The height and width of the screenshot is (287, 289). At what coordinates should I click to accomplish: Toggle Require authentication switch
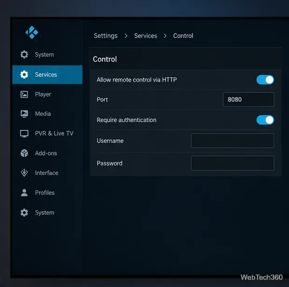[265, 120]
